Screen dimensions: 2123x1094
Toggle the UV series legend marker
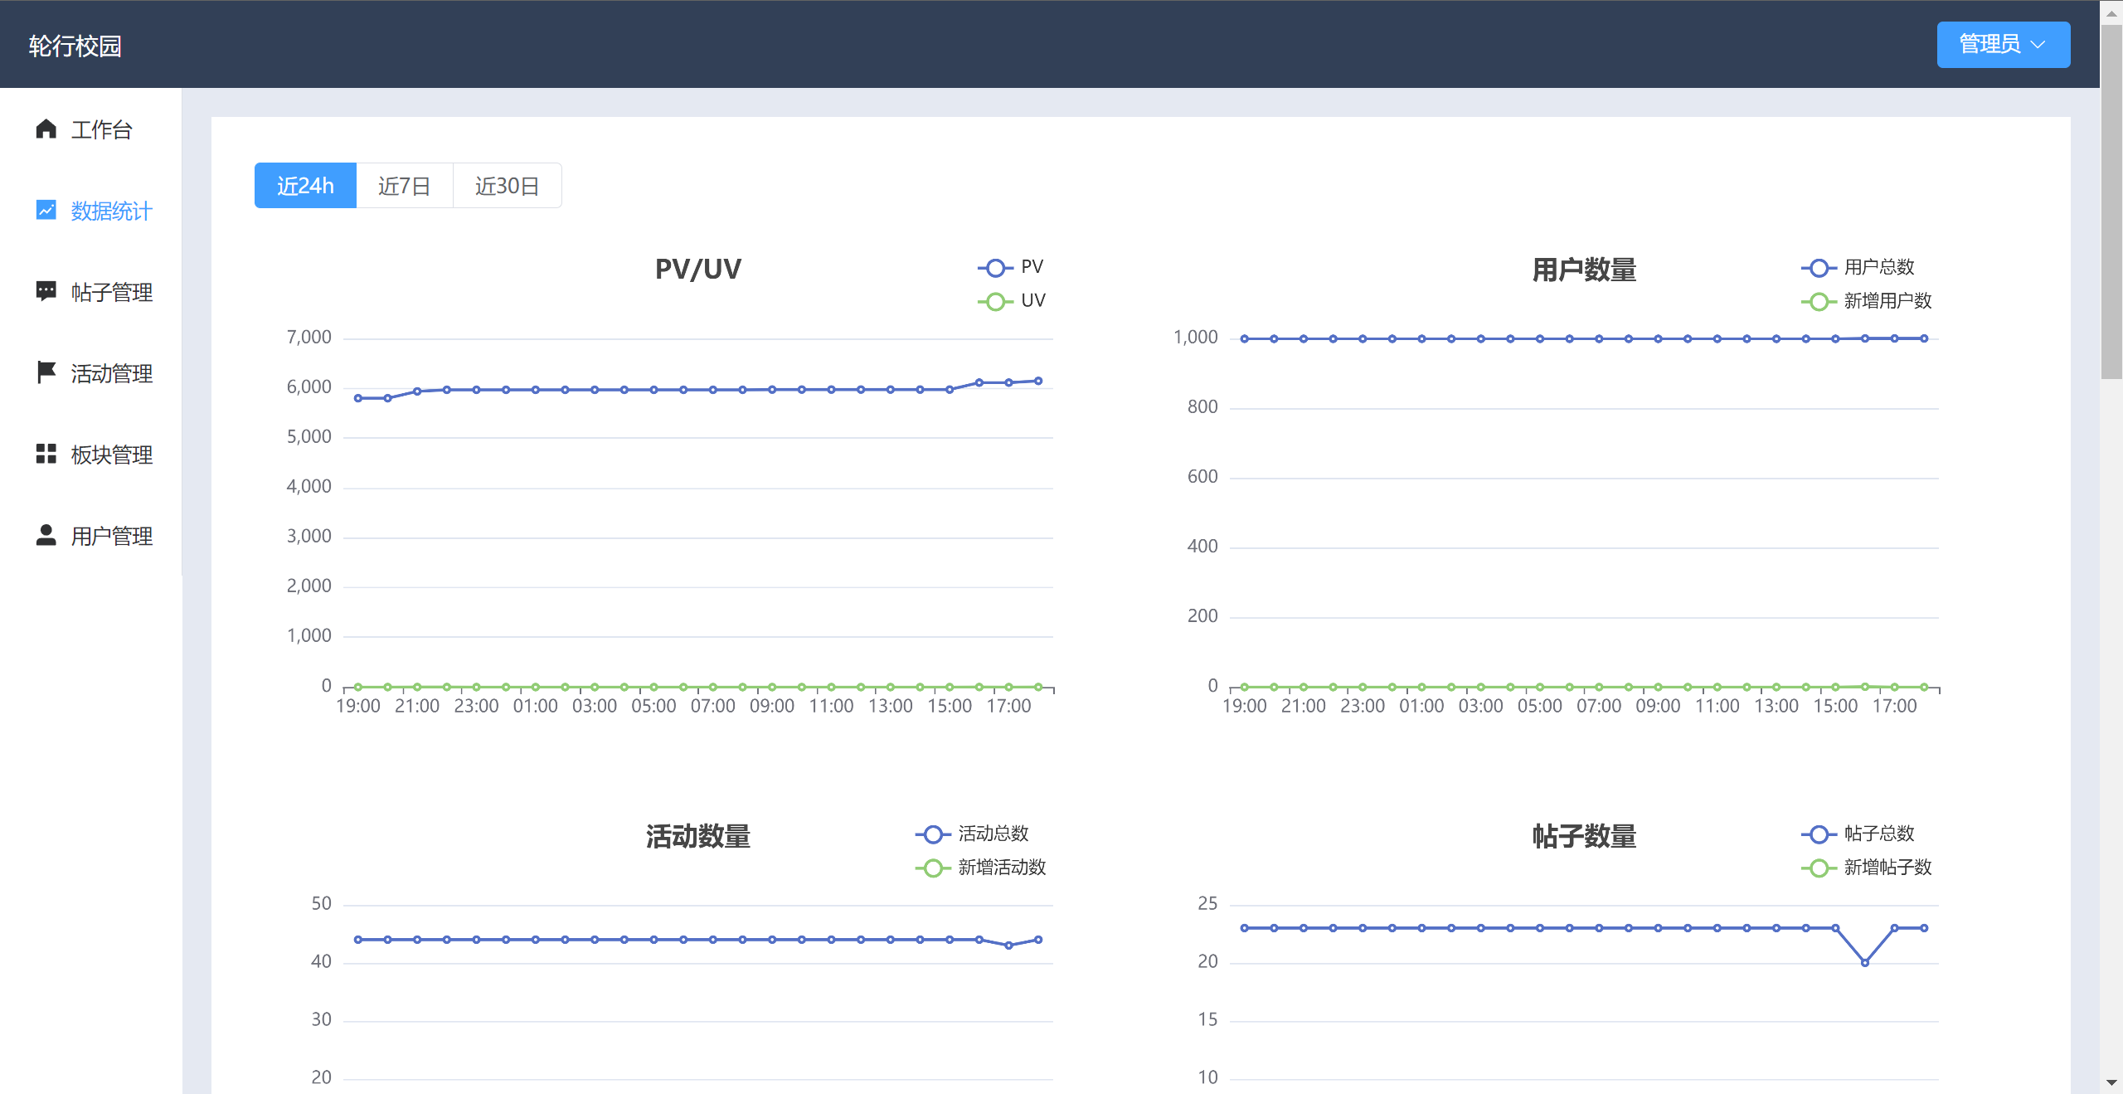click(x=995, y=301)
